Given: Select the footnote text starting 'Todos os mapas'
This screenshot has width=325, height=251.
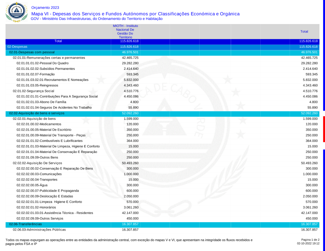Looking at the screenshot, I should point(129,242).
